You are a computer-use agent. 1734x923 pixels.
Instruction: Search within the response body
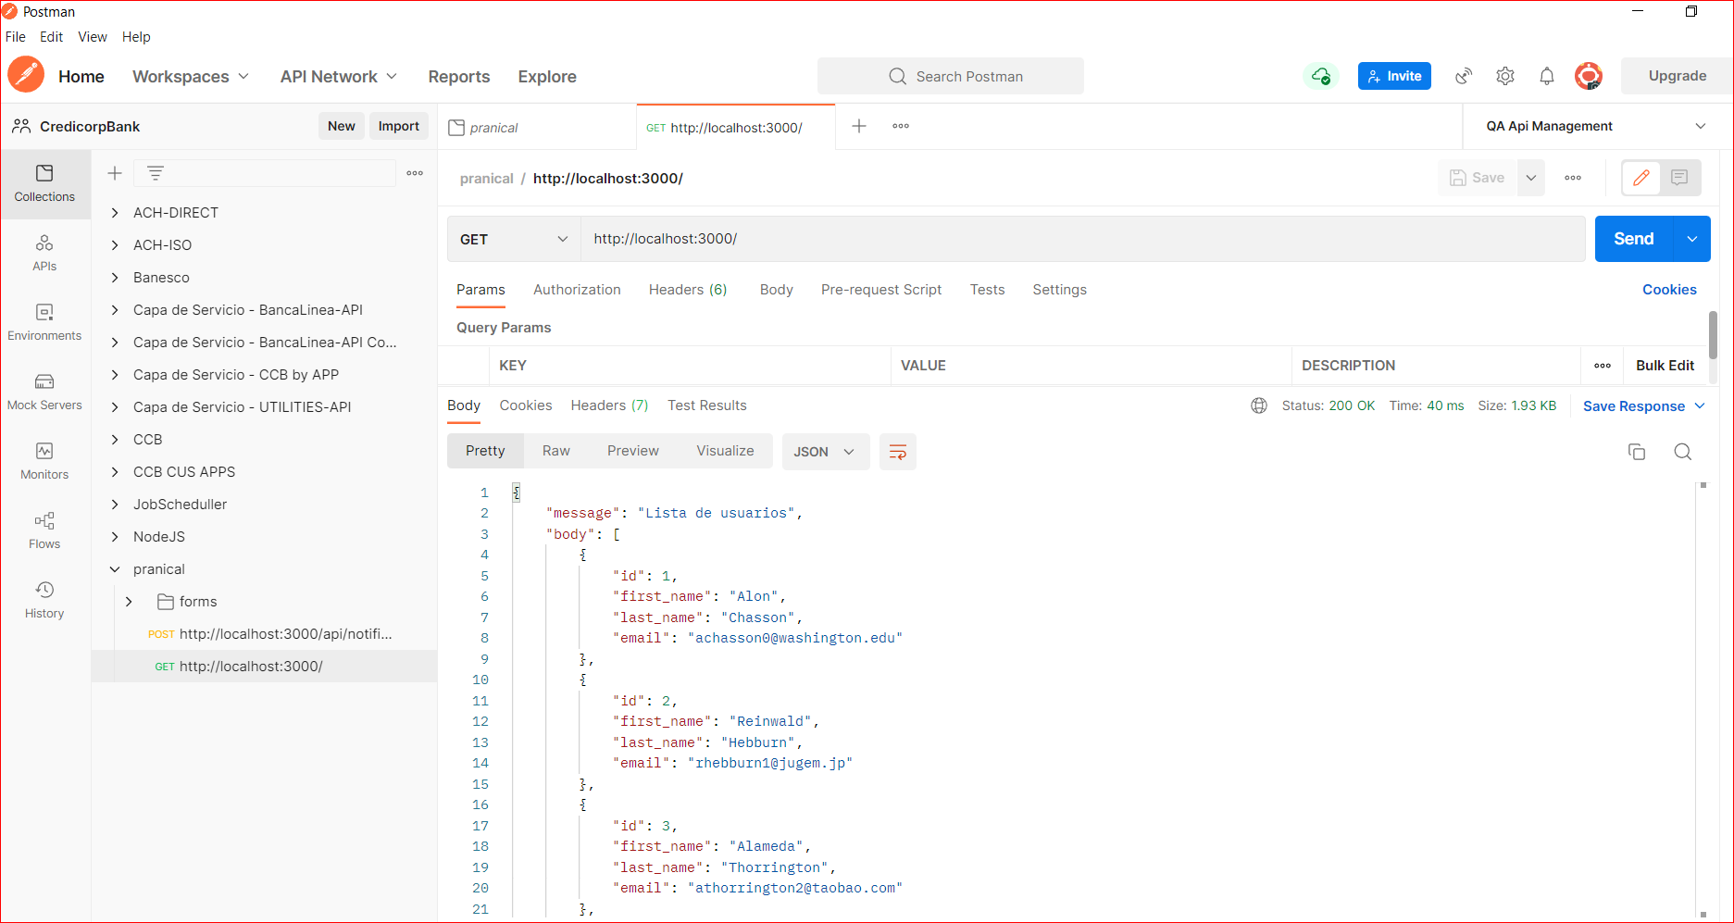click(x=1683, y=452)
